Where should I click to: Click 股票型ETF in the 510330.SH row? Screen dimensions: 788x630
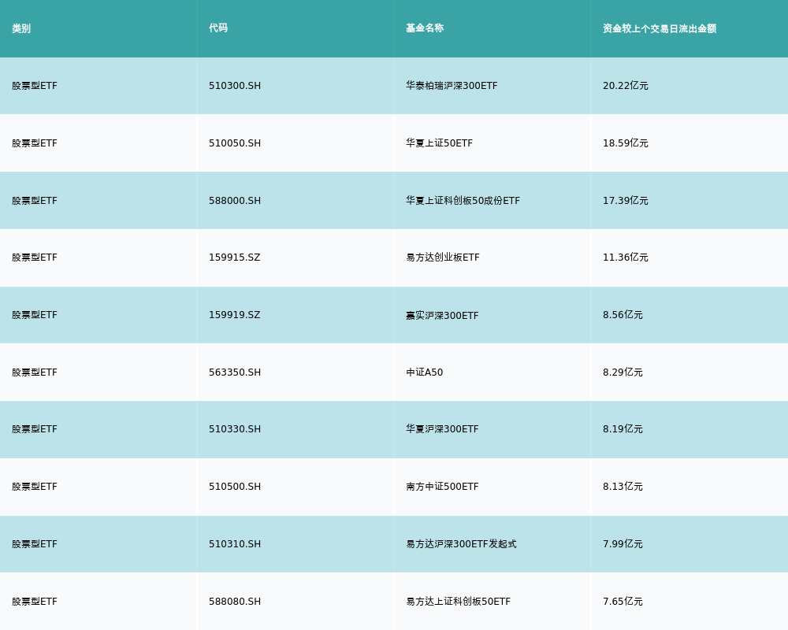point(35,429)
